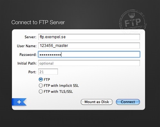
Task: Choose the FTP with TLS/SSL option
Action: (41, 92)
